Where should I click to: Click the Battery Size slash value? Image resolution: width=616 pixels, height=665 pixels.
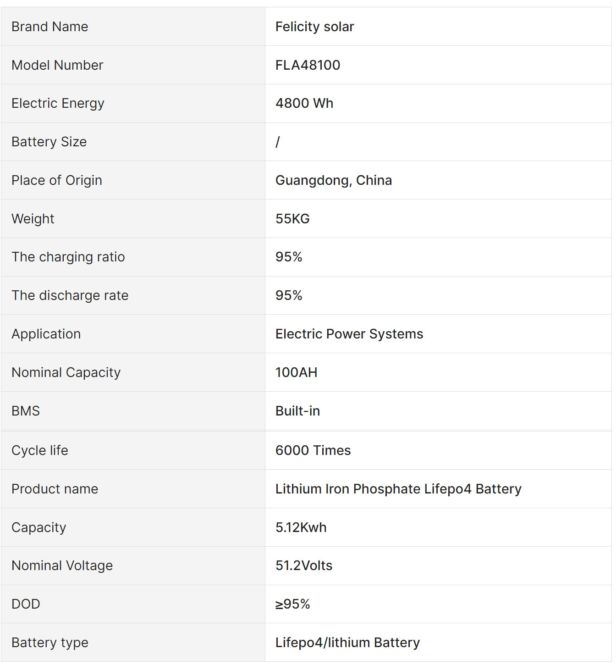[278, 142]
